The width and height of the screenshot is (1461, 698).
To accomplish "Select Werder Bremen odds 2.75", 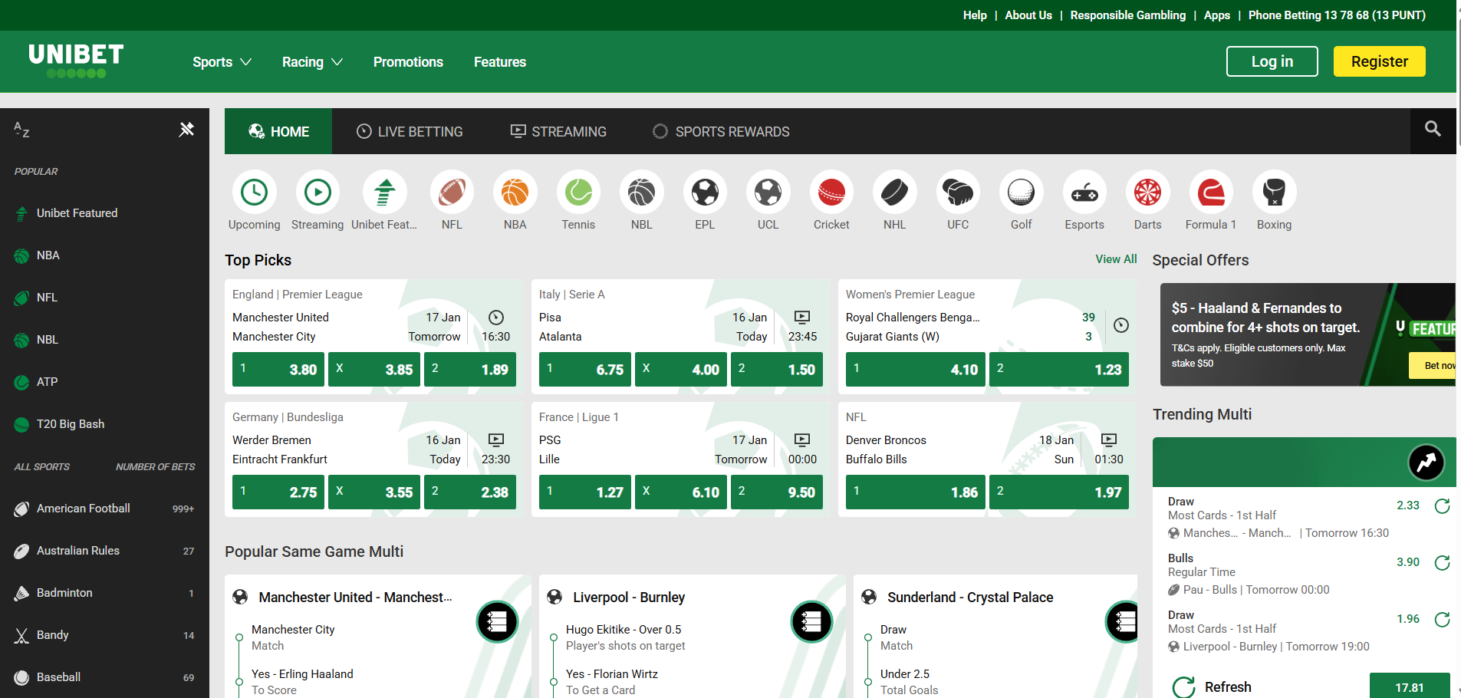I will (x=278, y=492).
